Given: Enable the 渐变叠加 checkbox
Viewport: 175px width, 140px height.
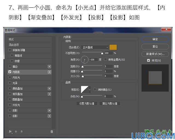Looking at the screenshot, I should click(10, 94).
